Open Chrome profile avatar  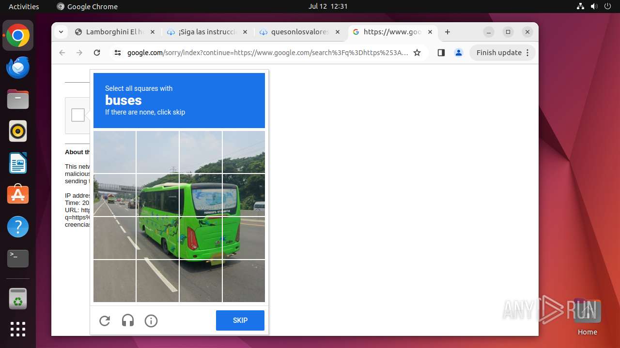pyautogui.click(x=459, y=53)
